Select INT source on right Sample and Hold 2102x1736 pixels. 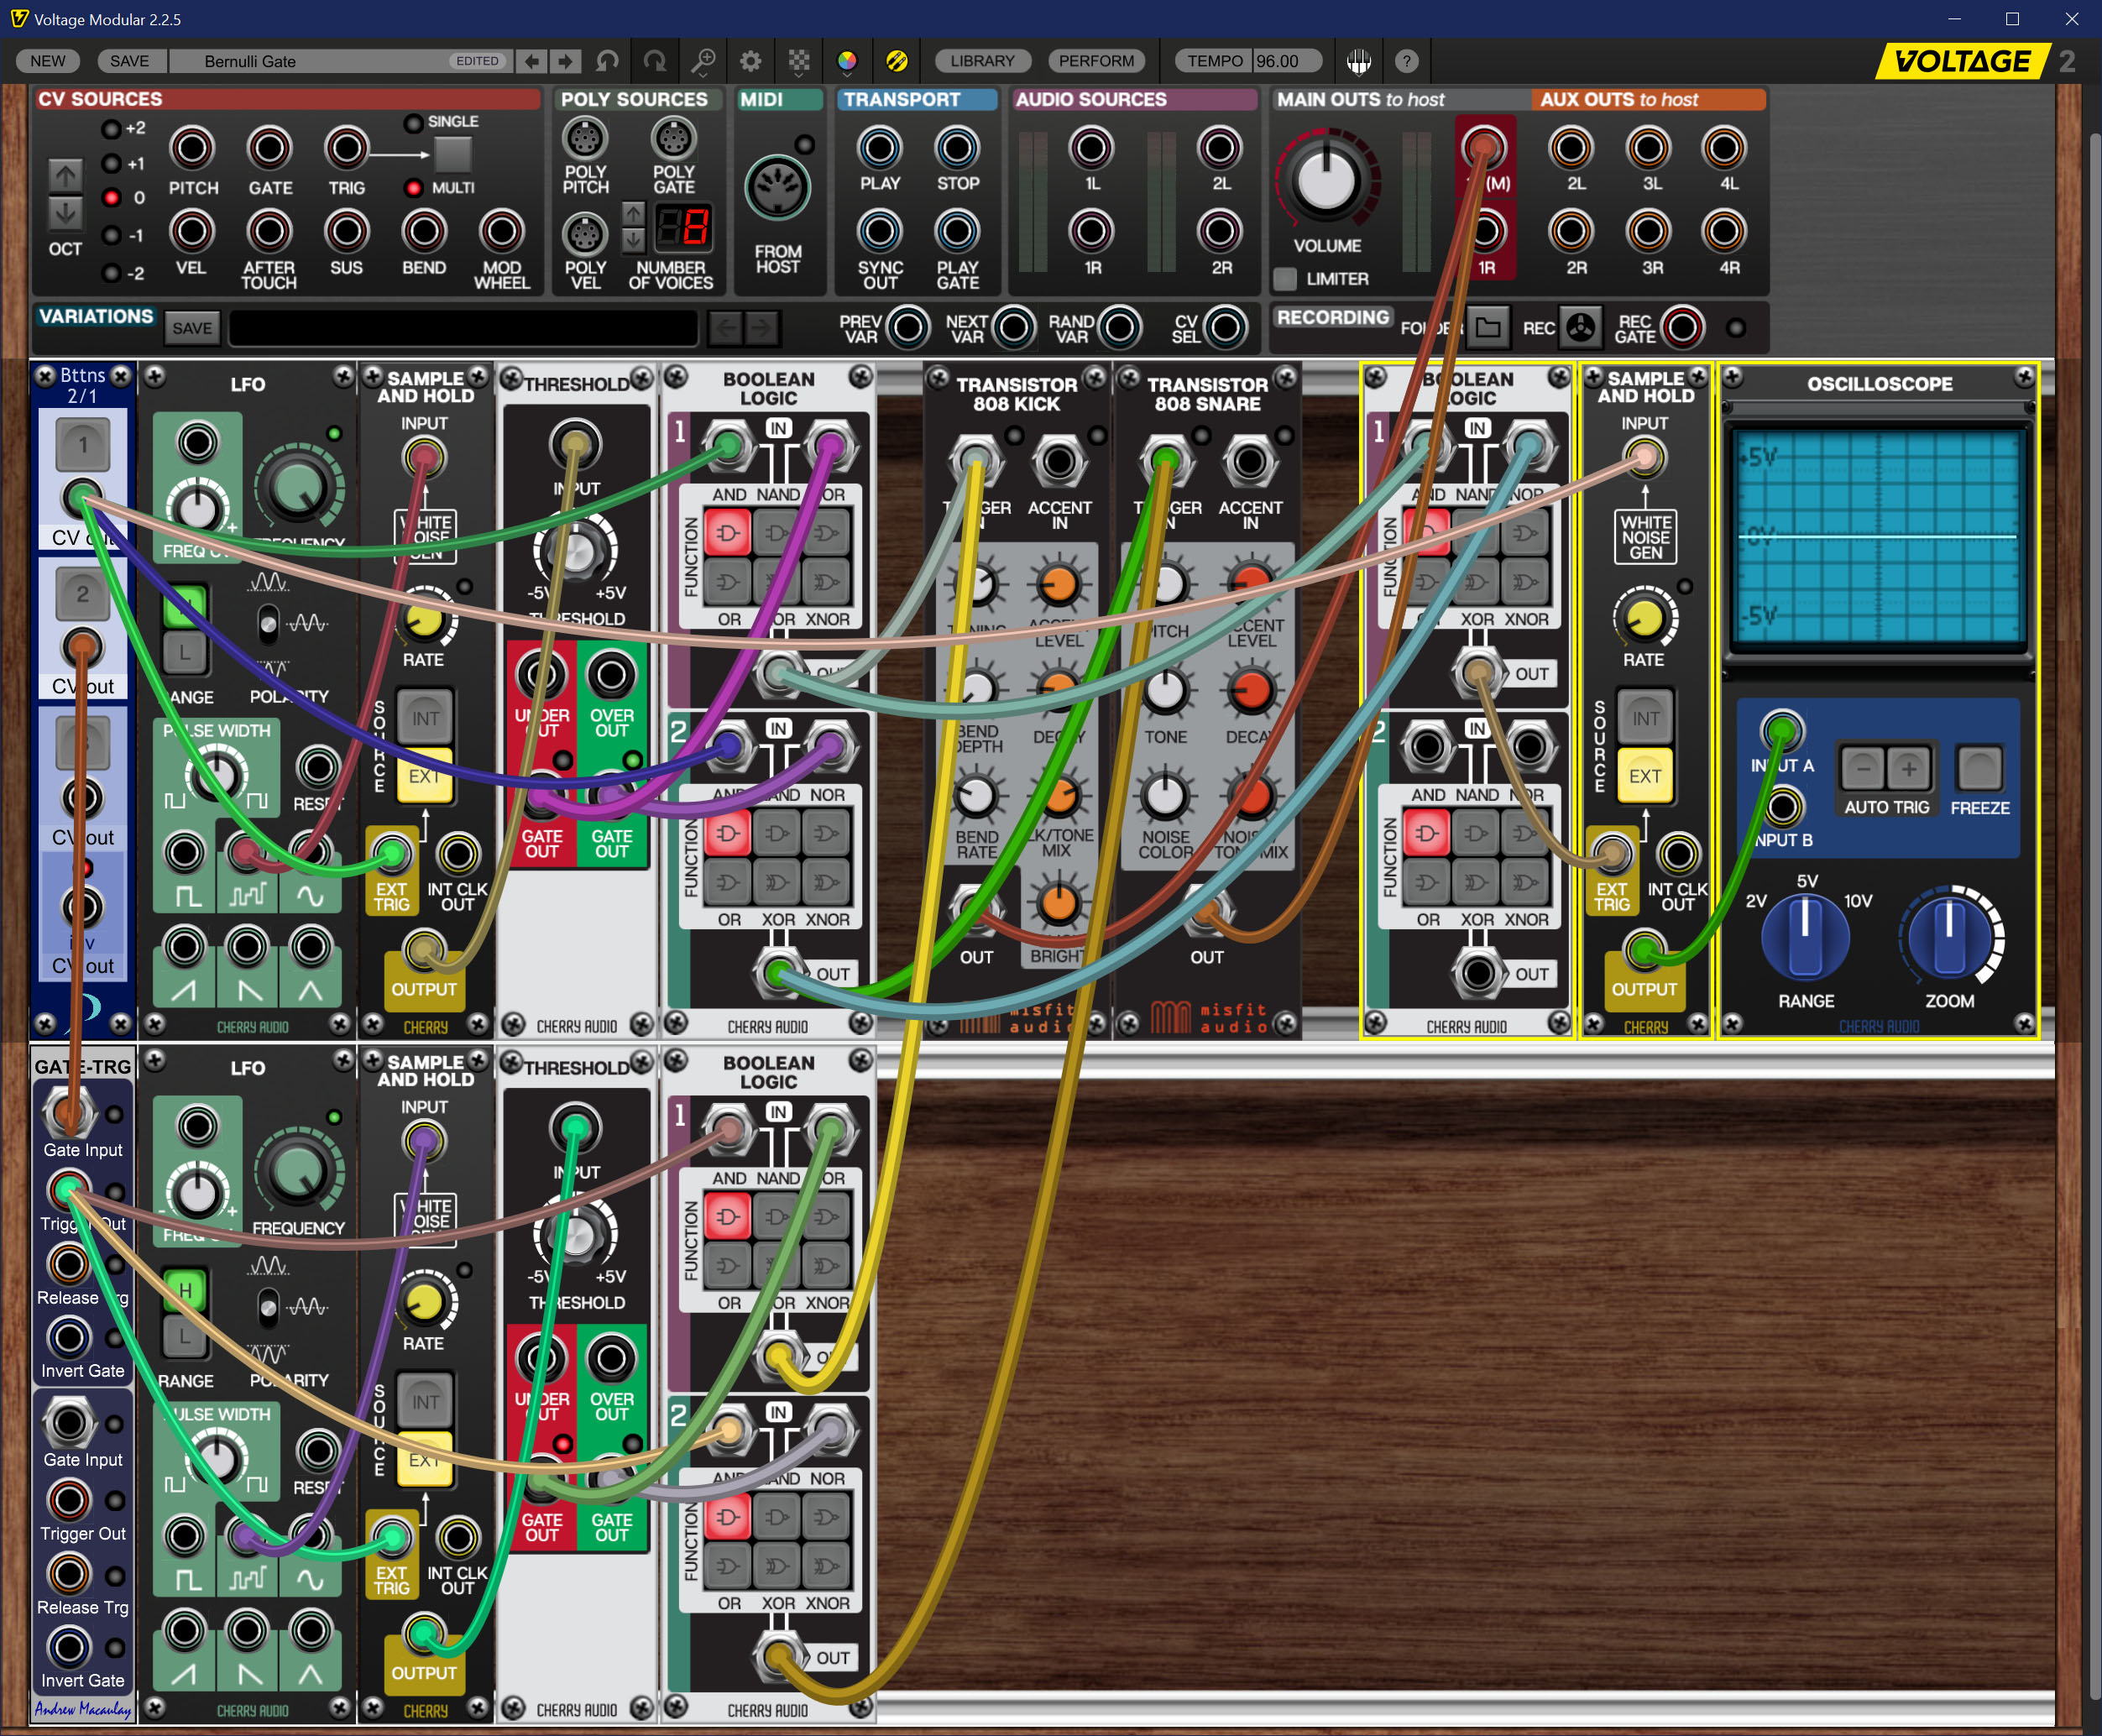coord(1645,718)
